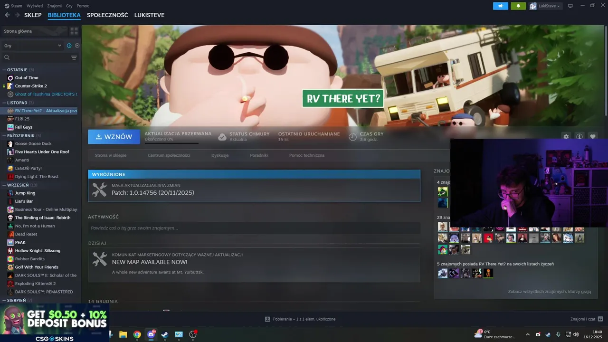Select Goose Goose Duck in library
This screenshot has width=608, height=342.
point(33,143)
